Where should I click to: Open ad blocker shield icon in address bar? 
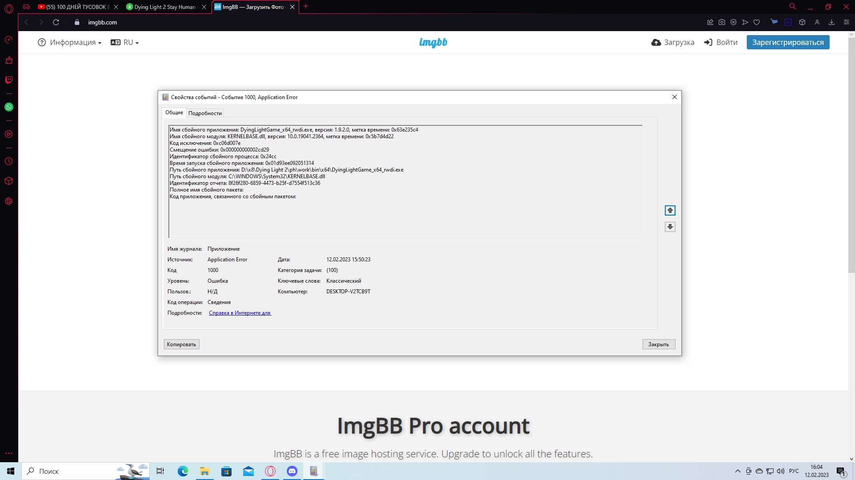[x=733, y=22]
